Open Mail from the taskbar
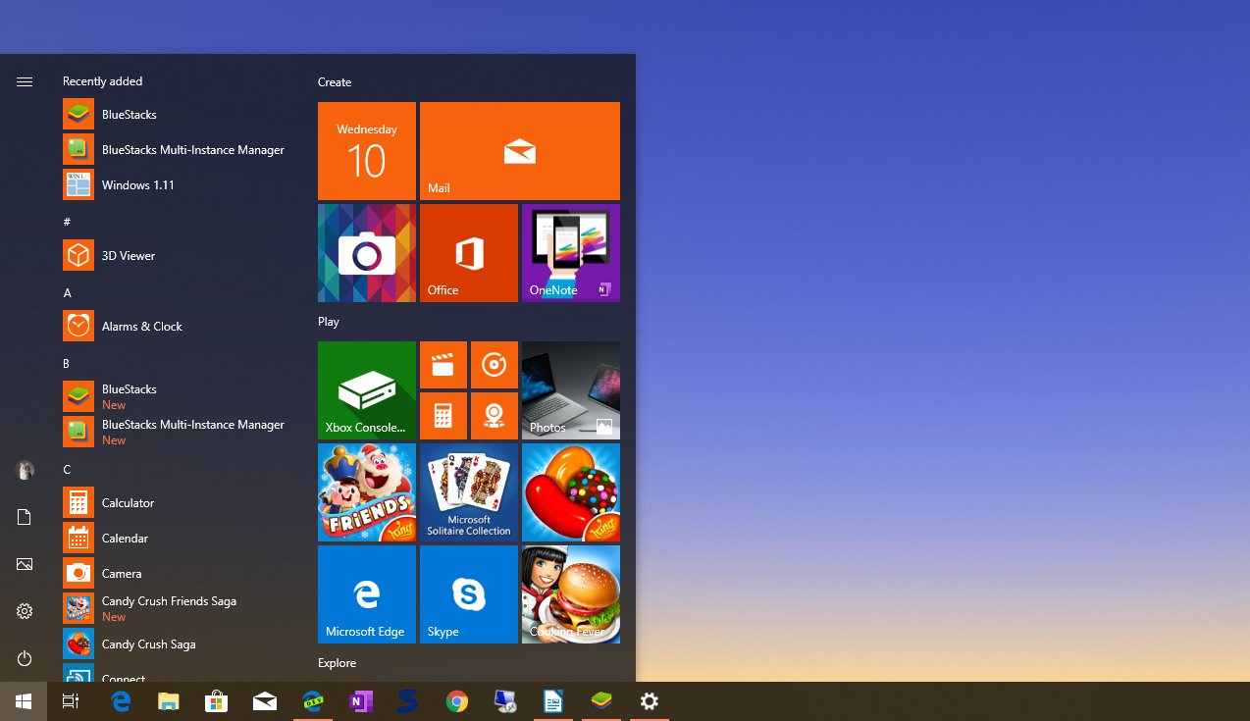Viewport: 1250px width, 721px height. [265, 701]
